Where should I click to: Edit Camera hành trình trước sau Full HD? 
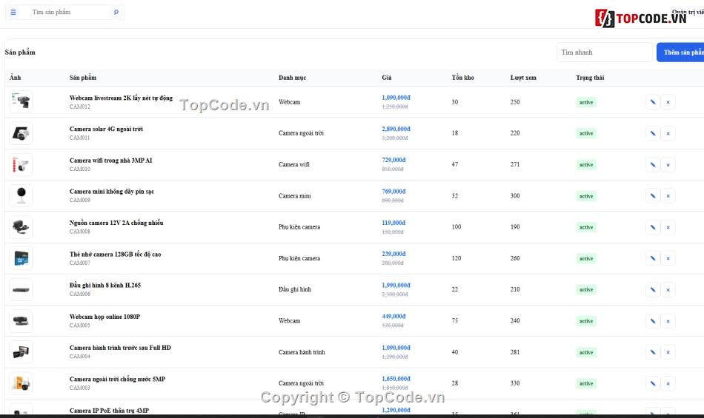pos(653,352)
